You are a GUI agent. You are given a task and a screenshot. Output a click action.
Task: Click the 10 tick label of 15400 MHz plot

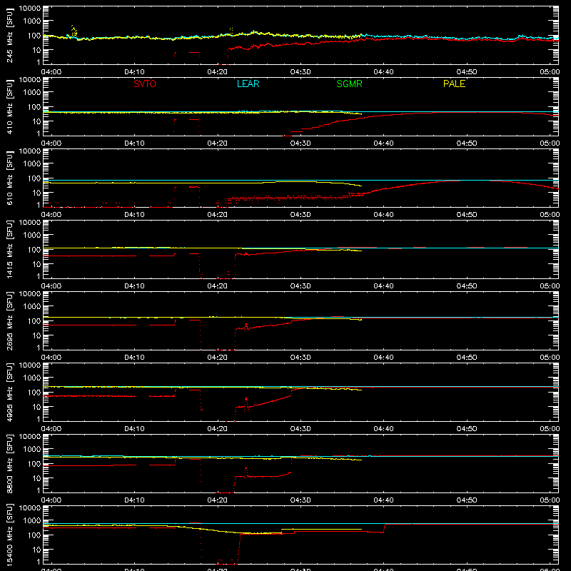(36, 550)
